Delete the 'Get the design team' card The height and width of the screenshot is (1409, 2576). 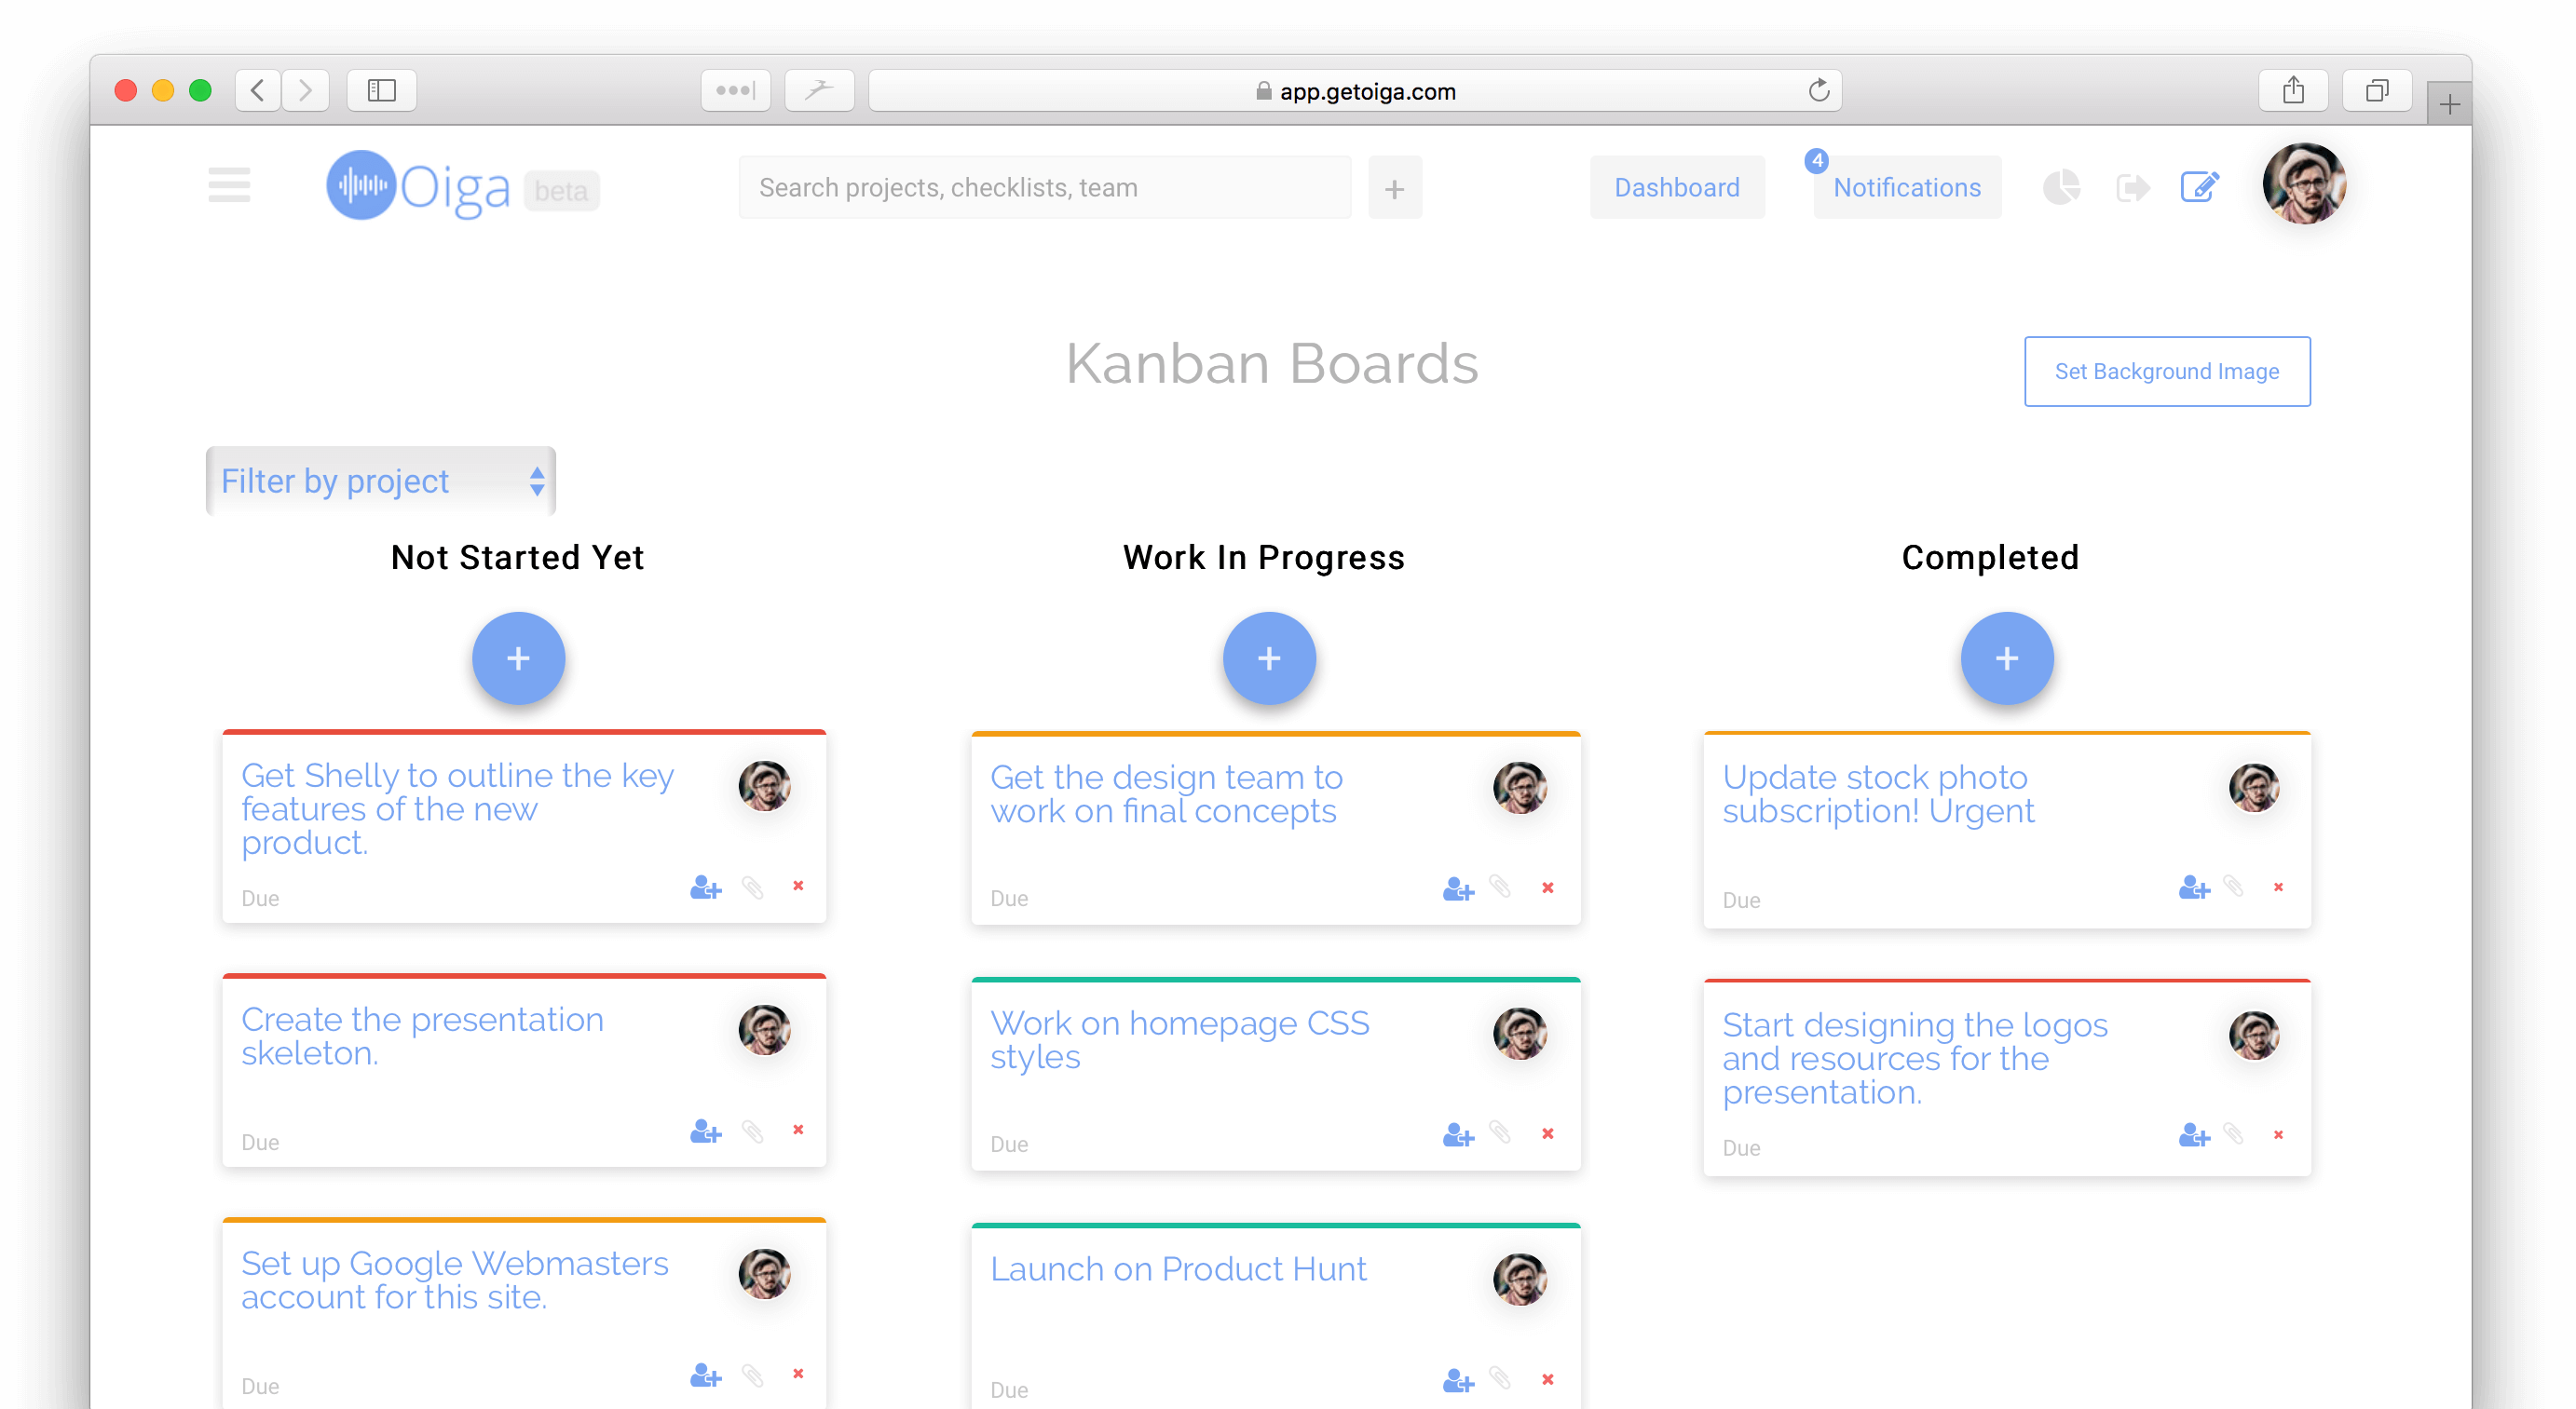click(x=1548, y=887)
